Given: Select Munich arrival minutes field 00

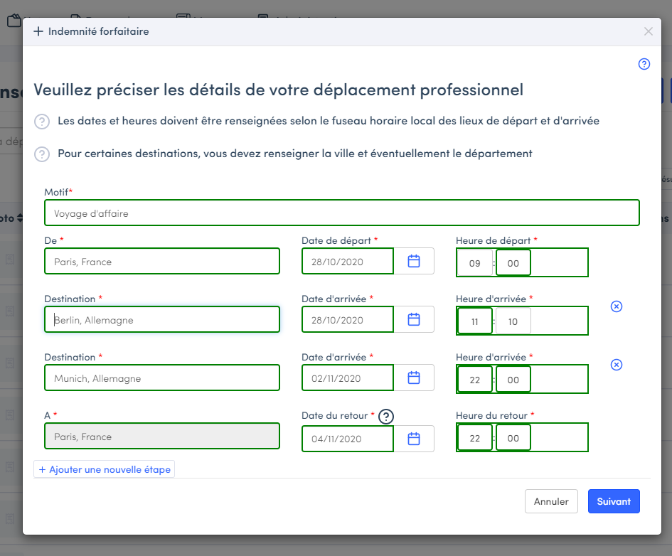Looking at the screenshot, I should tap(513, 380).
